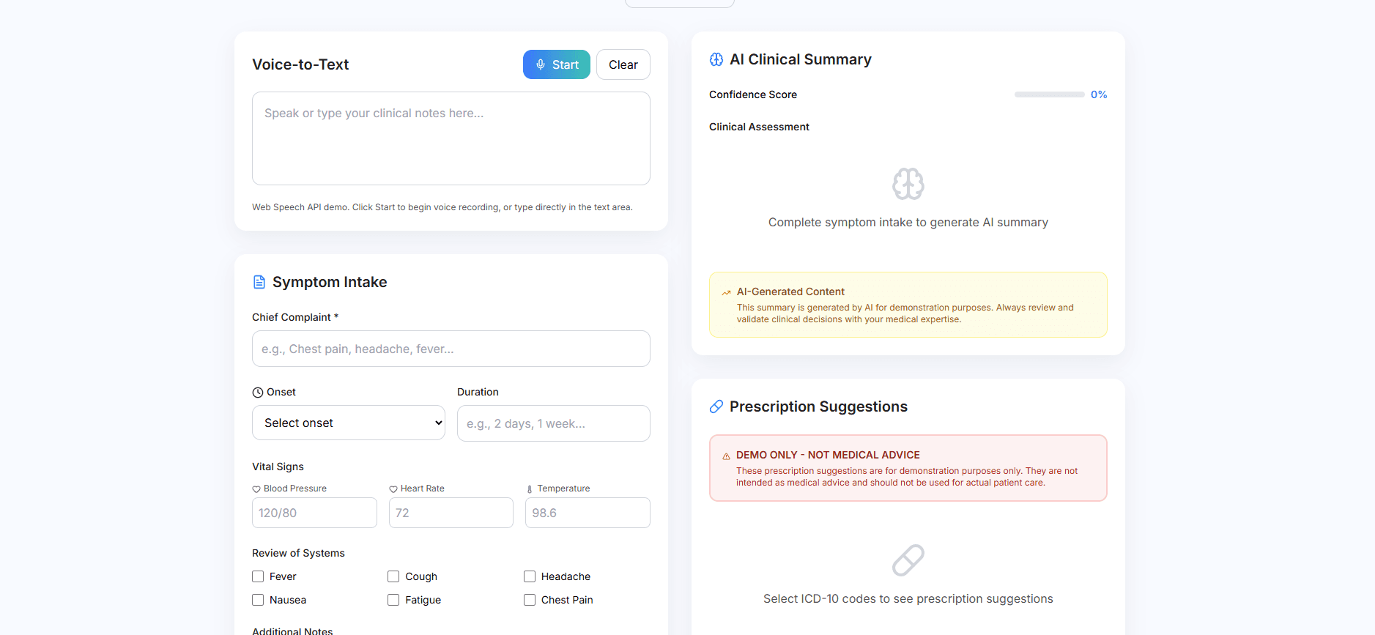The image size is (1375, 635).
Task: Click inside the clinical notes text area
Action: click(451, 138)
